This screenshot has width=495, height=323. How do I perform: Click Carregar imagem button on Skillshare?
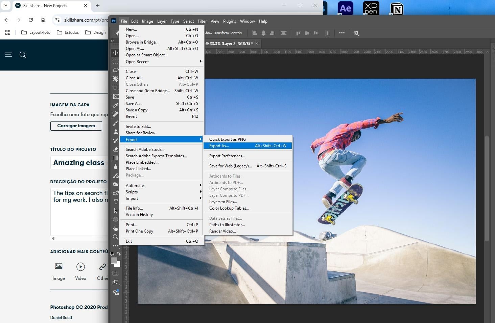76,126
